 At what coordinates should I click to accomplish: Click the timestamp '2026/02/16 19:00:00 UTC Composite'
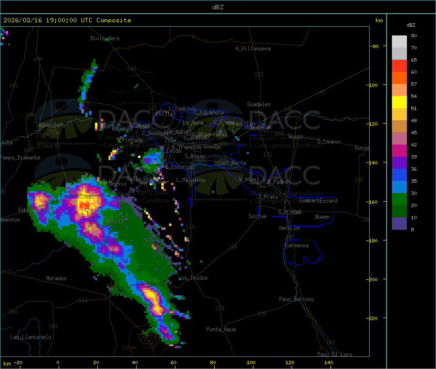click(x=67, y=20)
